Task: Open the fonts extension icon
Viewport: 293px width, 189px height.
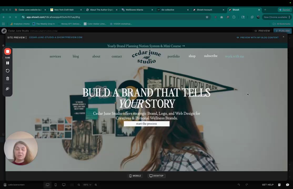Action: click(228, 17)
